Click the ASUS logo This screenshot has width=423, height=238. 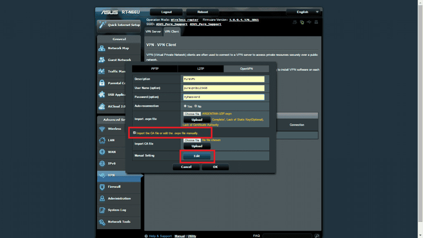pos(109,12)
